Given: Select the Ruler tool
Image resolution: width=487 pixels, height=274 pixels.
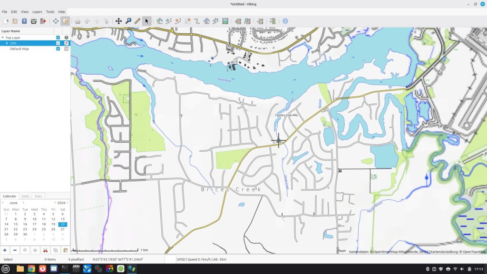Looking at the screenshot, I should coord(137,21).
